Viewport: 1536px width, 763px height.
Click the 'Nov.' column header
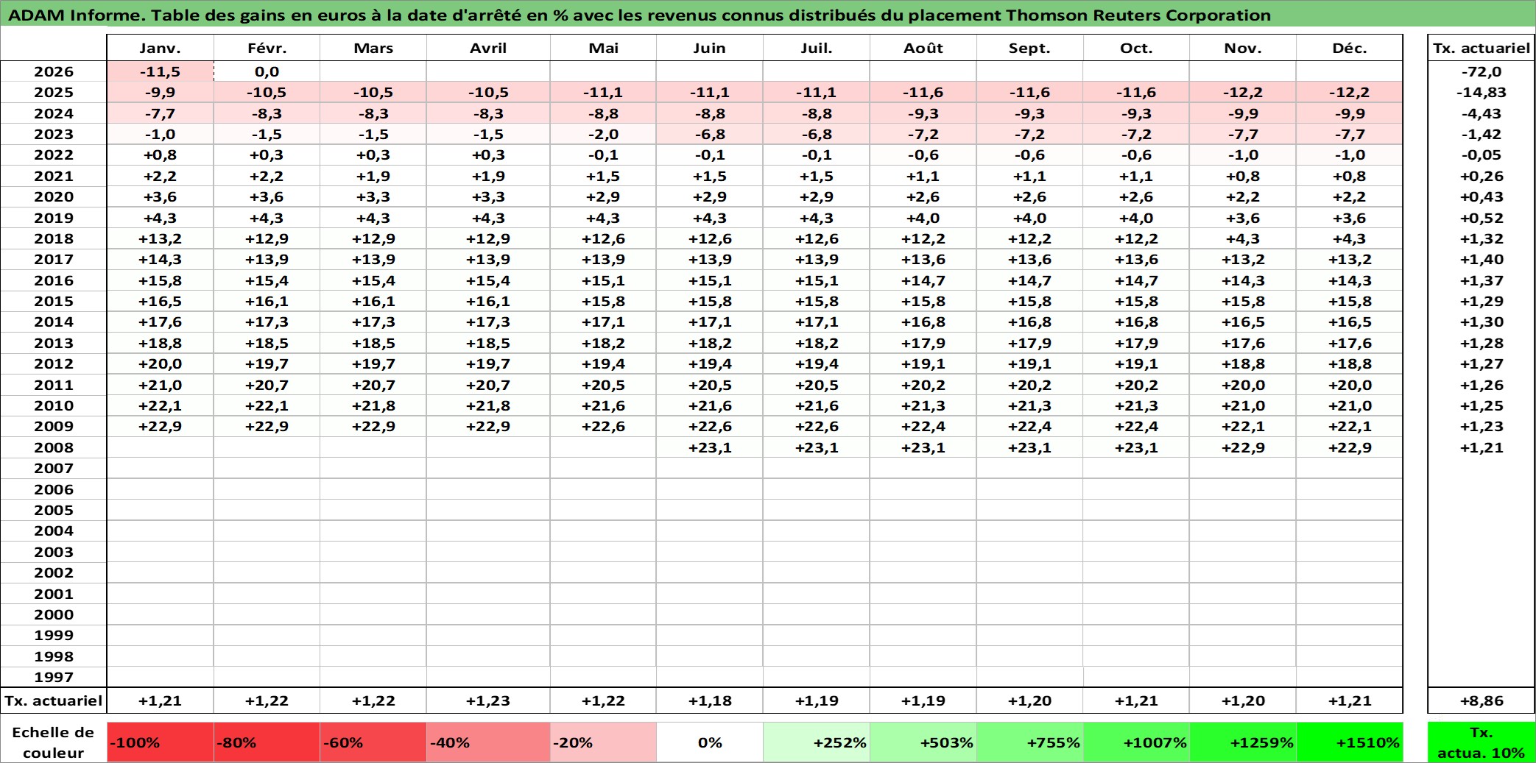(1243, 48)
